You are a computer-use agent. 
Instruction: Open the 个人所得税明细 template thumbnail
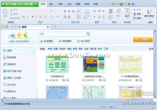pos(130,64)
